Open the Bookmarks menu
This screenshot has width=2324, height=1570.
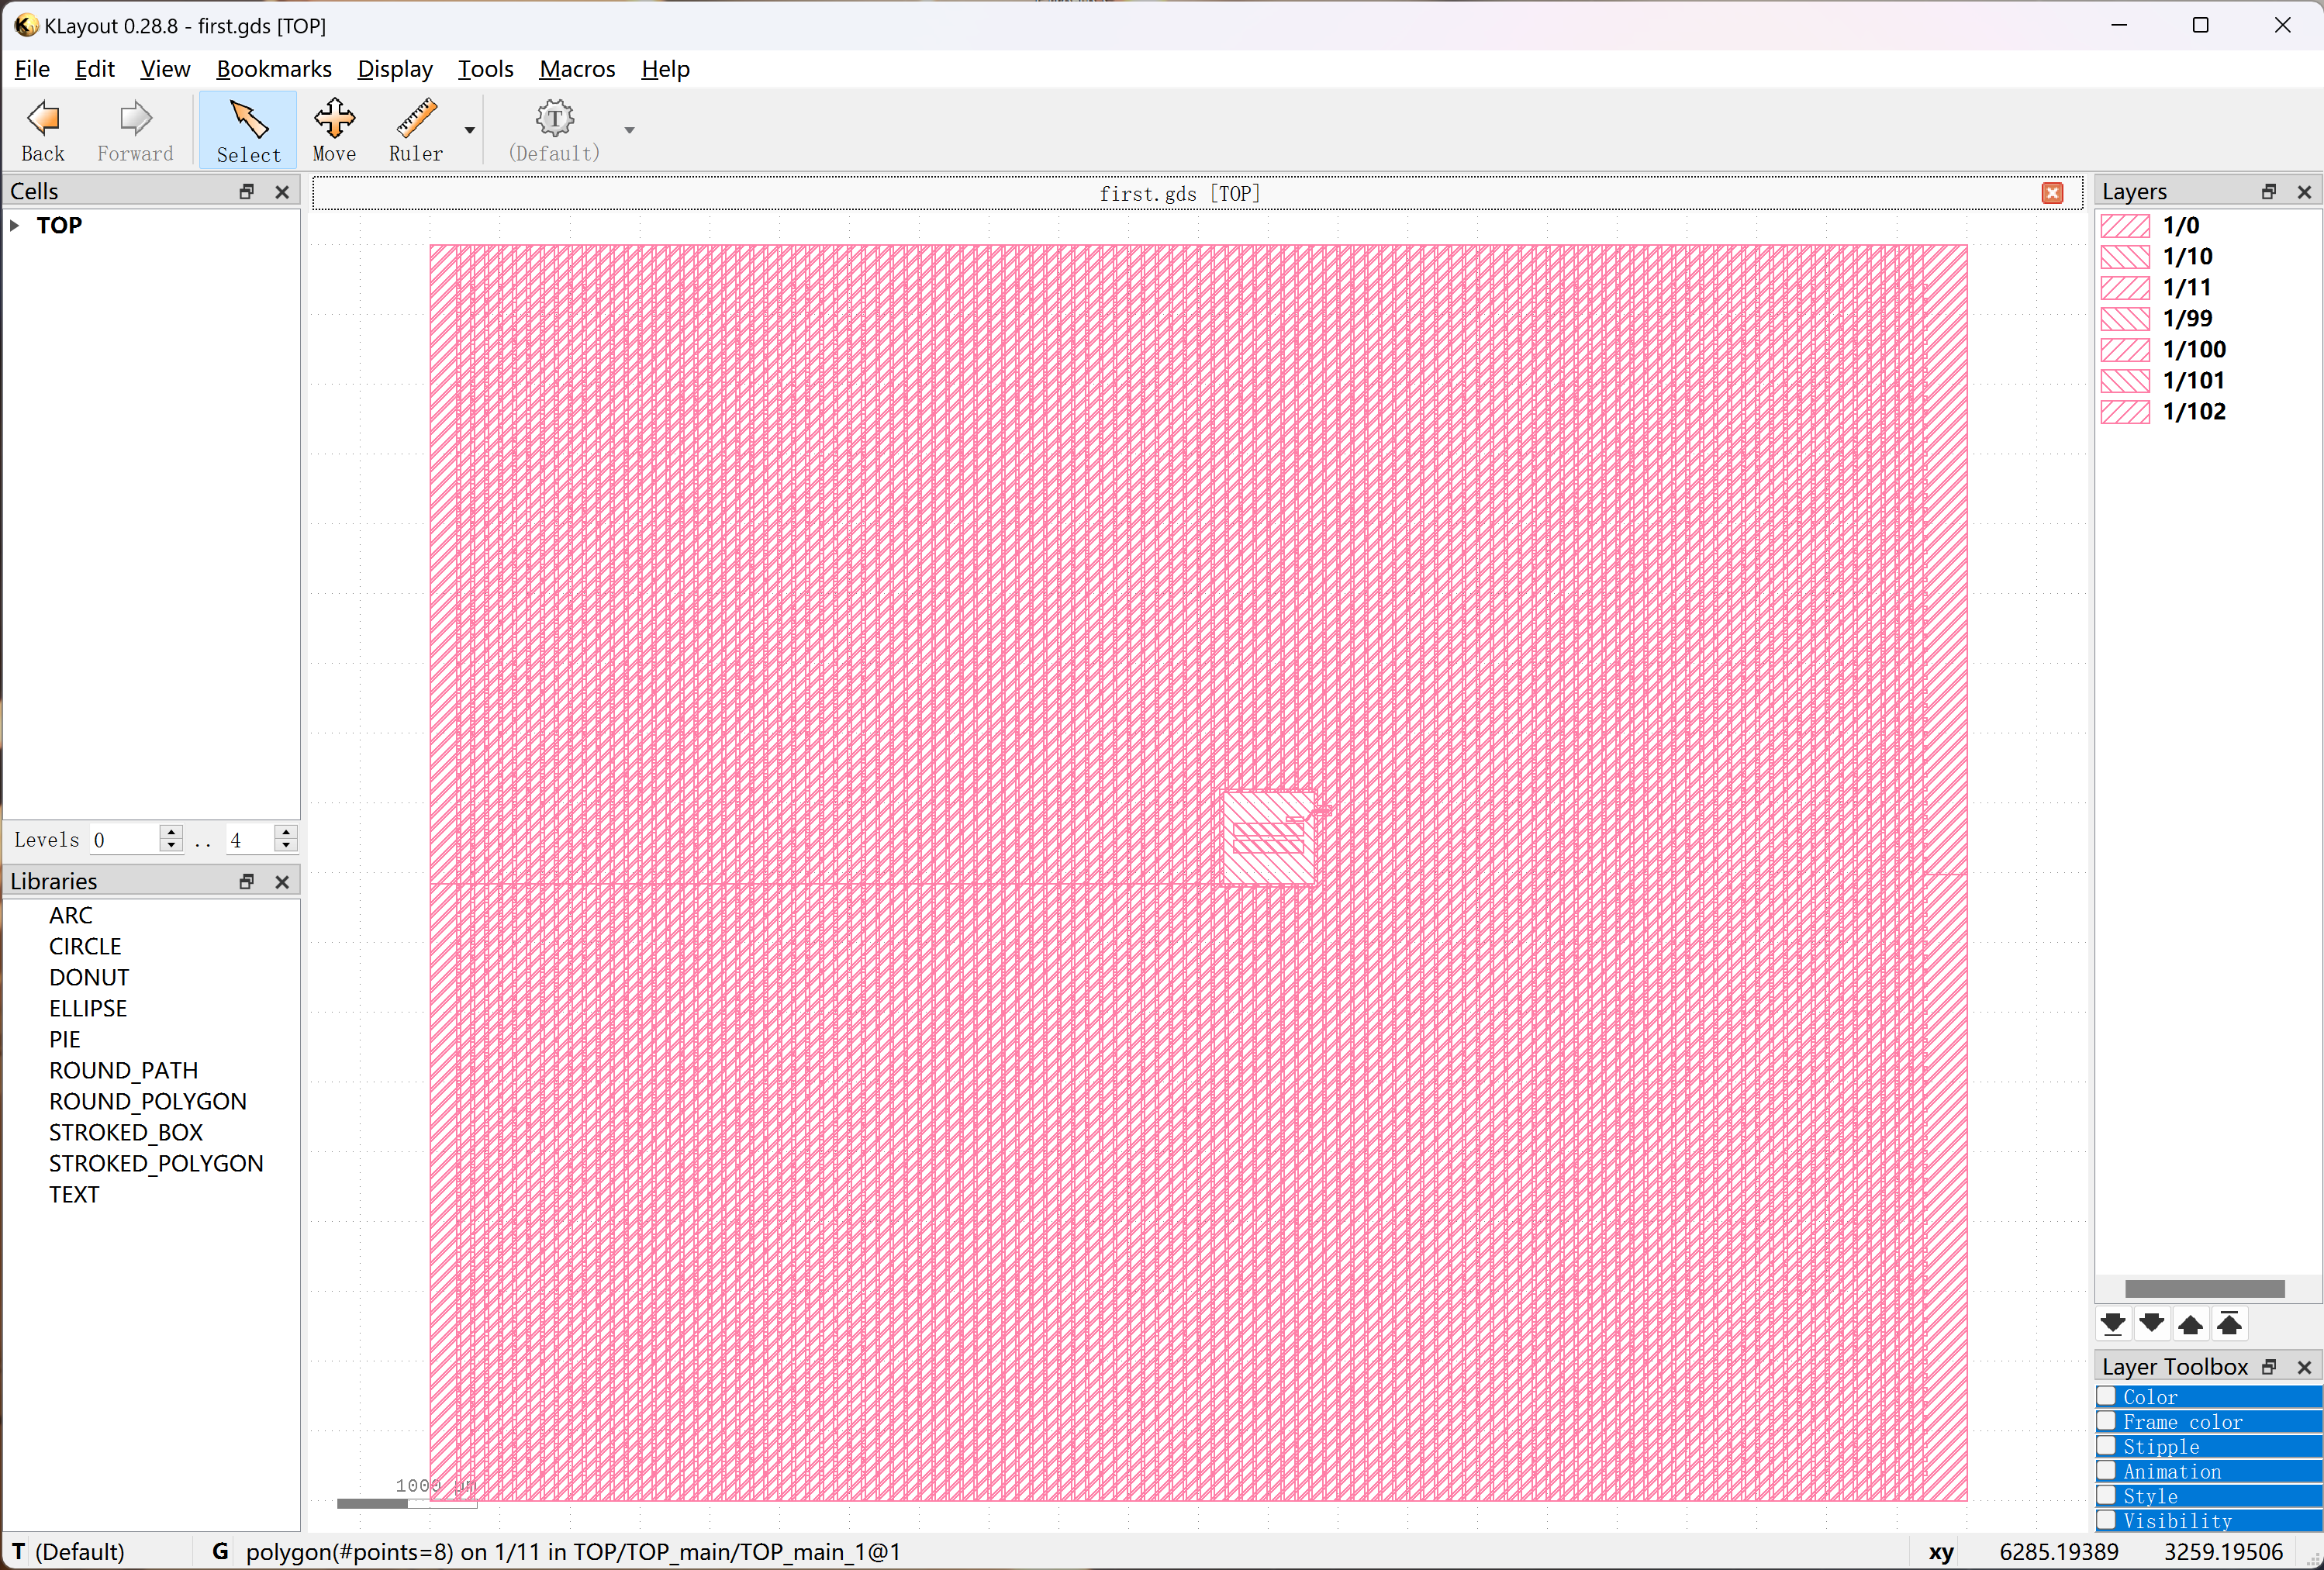click(x=273, y=69)
